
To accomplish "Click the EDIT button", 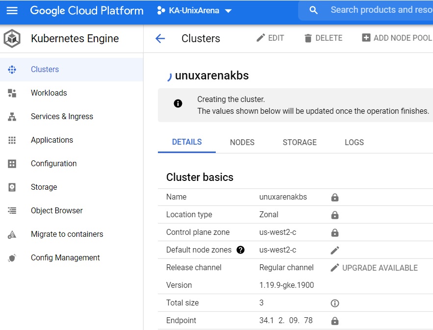I will click(x=270, y=38).
